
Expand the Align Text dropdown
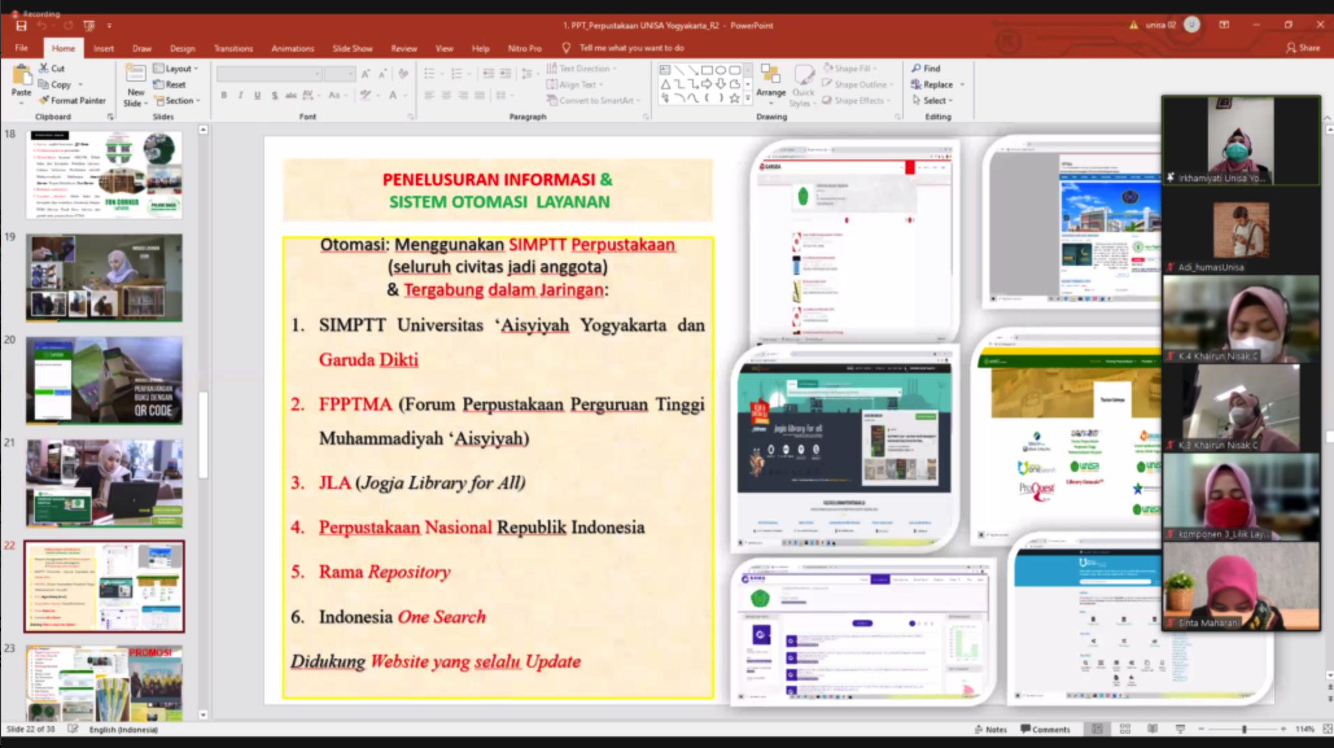coord(575,84)
